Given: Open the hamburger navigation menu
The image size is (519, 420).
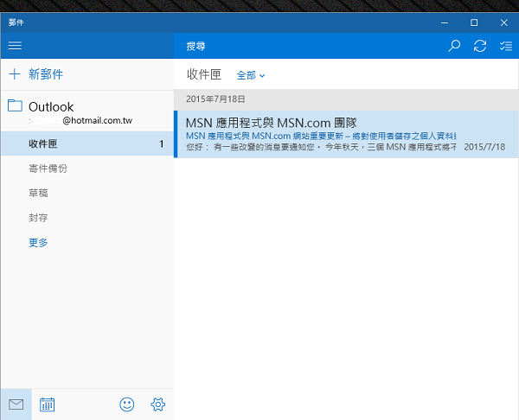Looking at the screenshot, I should click(15, 46).
